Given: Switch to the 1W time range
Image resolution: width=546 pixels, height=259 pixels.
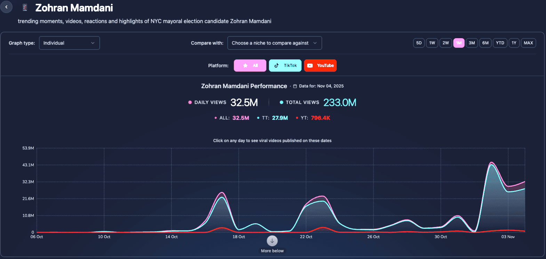Looking at the screenshot, I should pyautogui.click(x=432, y=43).
